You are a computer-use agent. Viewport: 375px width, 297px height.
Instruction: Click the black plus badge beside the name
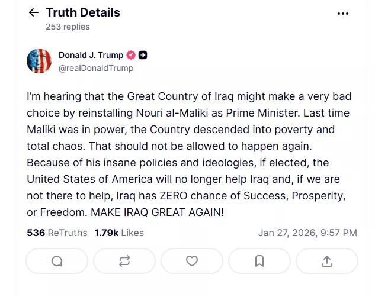(143, 55)
